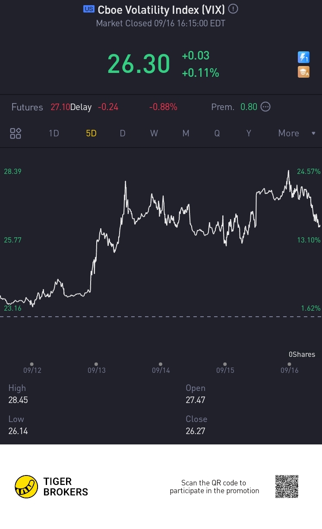The height and width of the screenshot is (529, 322).
Task: Tap the More dropdown arrow
Action: (314, 133)
